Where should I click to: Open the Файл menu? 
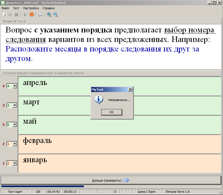(5, 8)
